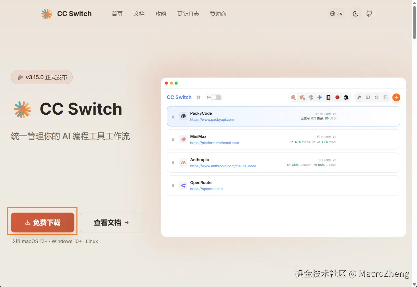Viewport: 417px width, 287px height.
Task: Open the https://platform.minimaxi.com link
Action: point(214,143)
